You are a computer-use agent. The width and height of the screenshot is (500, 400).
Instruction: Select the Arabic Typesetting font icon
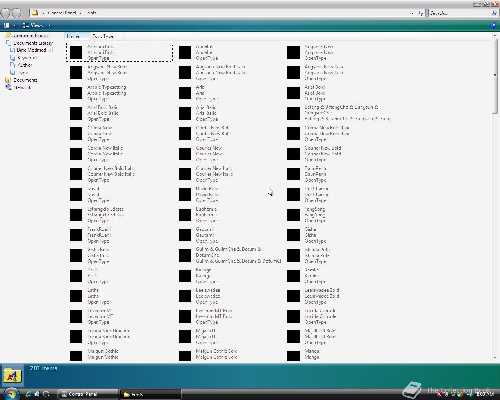coord(76,93)
